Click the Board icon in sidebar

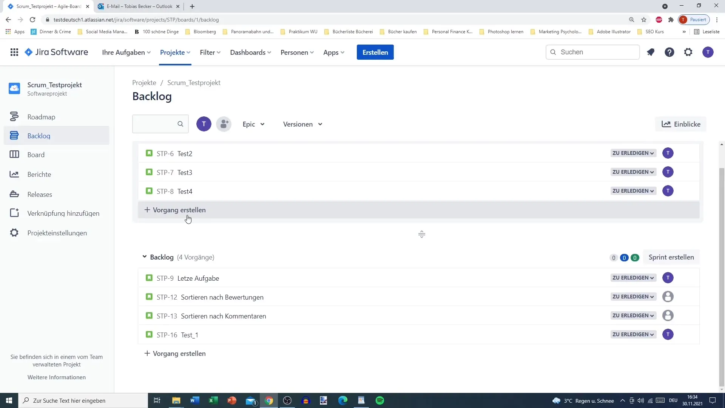coord(14,155)
